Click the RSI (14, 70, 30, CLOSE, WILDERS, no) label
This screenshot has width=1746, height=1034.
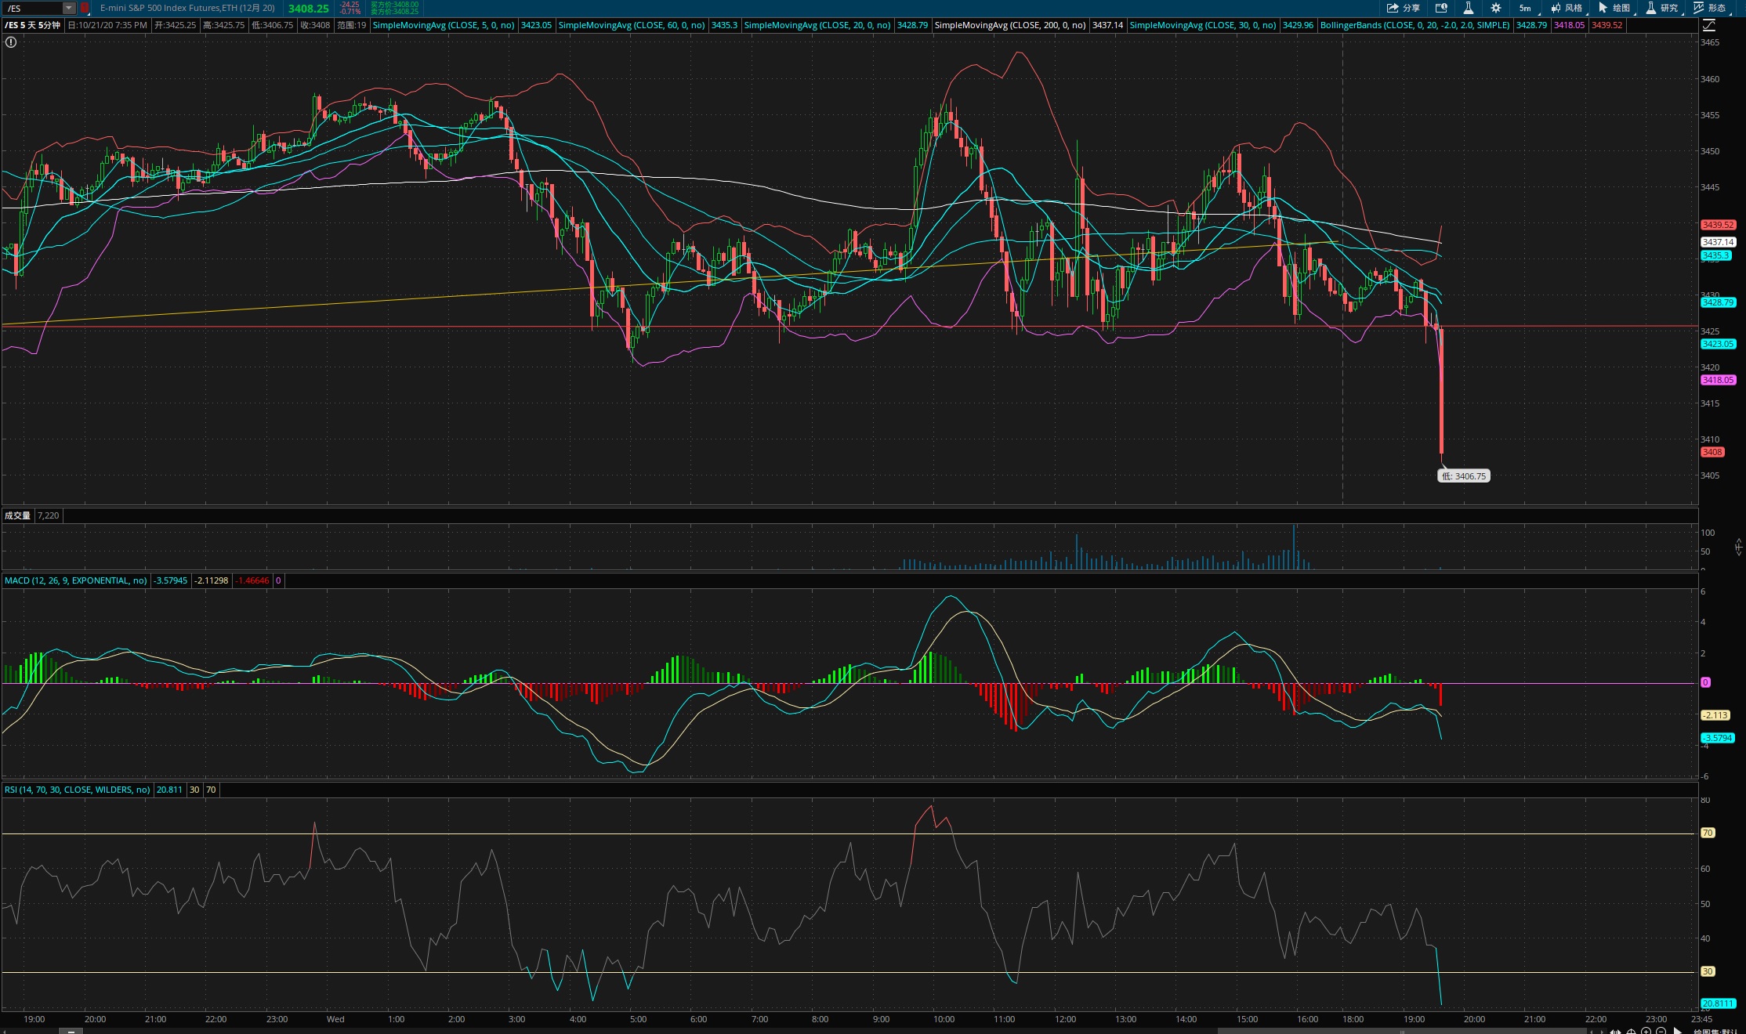78,790
